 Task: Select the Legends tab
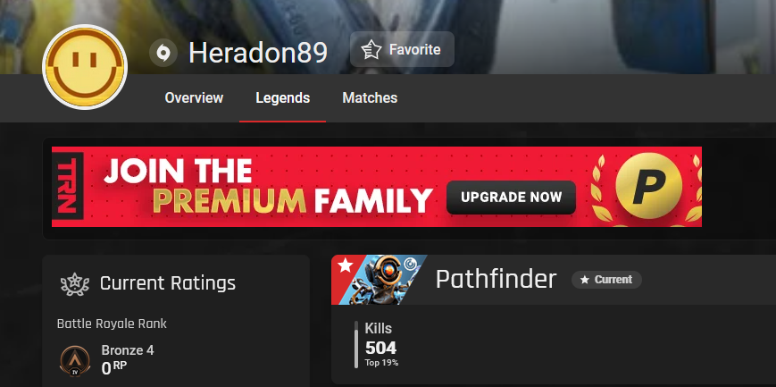[282, 98]
